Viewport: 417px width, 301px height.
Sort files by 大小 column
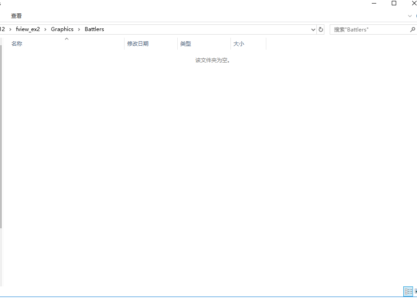249,43
